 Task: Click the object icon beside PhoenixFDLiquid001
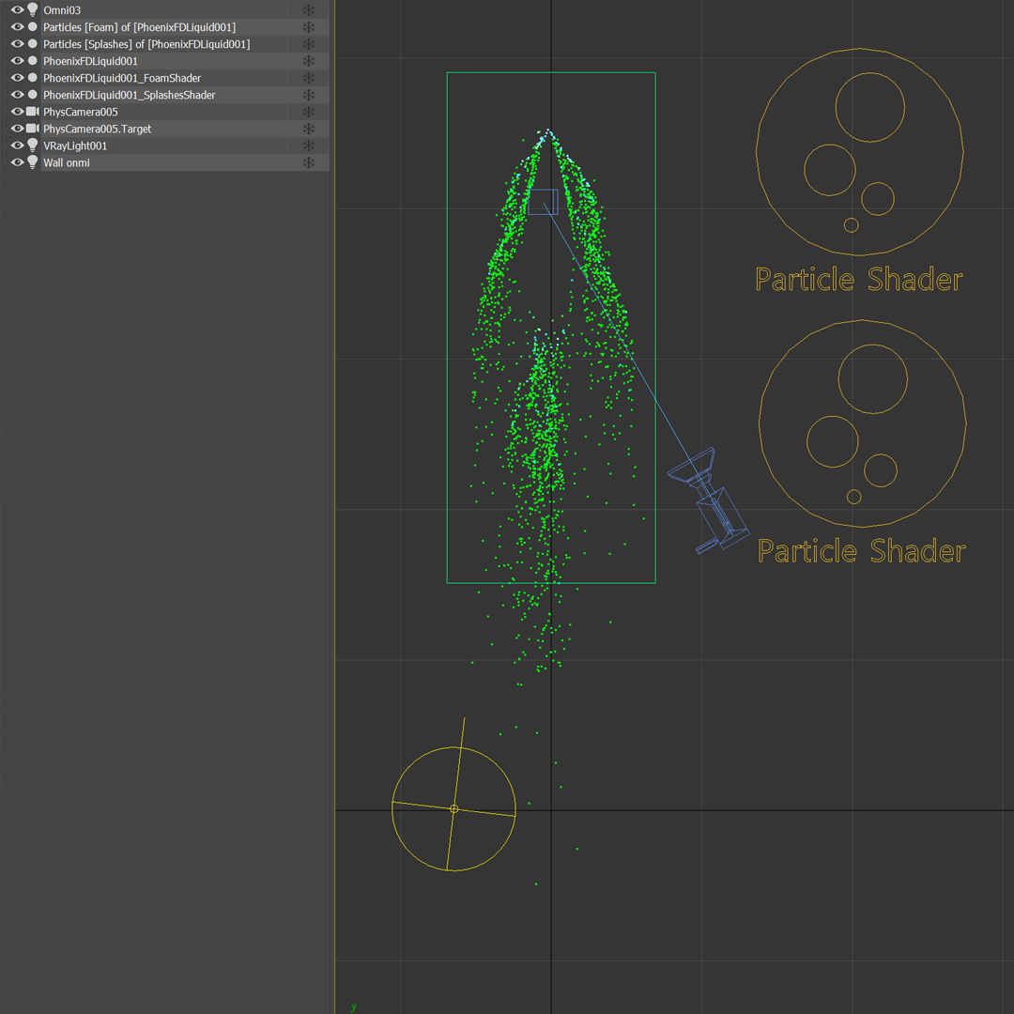click(x=32, y=60)
